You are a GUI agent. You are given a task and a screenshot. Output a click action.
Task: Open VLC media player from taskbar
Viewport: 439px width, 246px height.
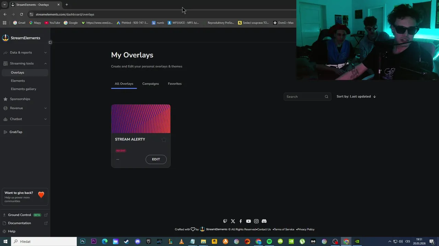181,242
